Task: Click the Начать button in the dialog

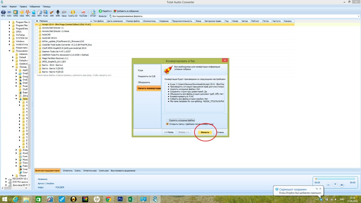Action: click(205, 132)
